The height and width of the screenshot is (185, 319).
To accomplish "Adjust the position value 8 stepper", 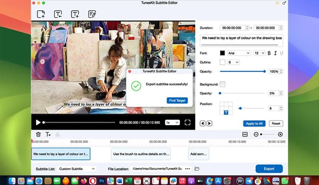I will tap(281, 109).
